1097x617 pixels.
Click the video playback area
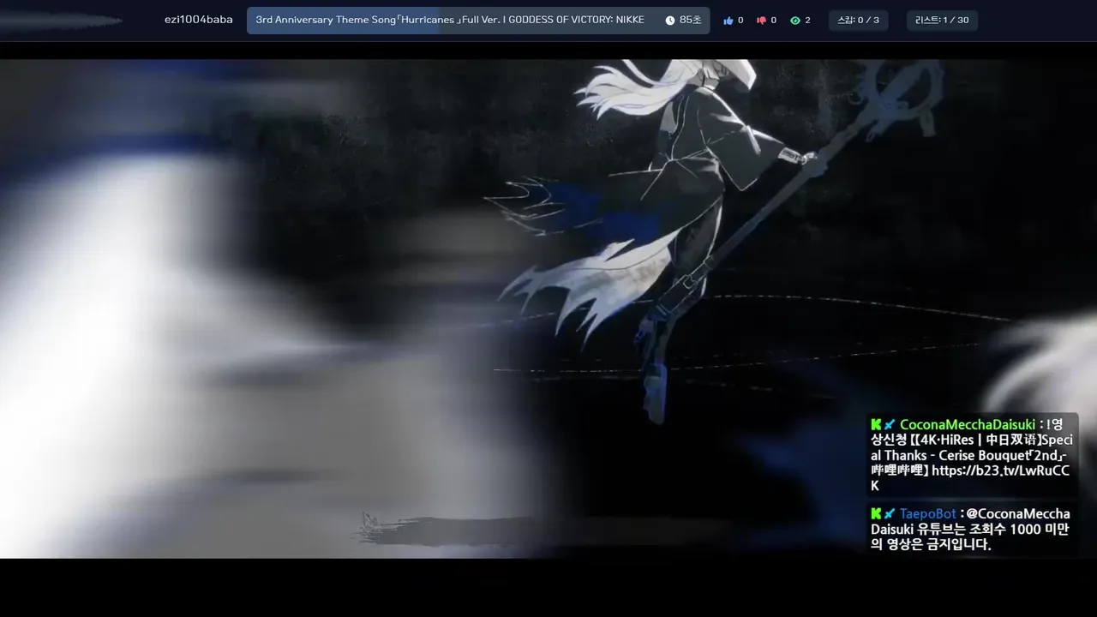click(548, 308)
